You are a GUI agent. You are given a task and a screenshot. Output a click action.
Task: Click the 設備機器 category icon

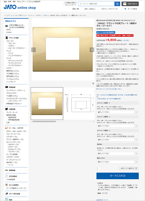(6, 109)
